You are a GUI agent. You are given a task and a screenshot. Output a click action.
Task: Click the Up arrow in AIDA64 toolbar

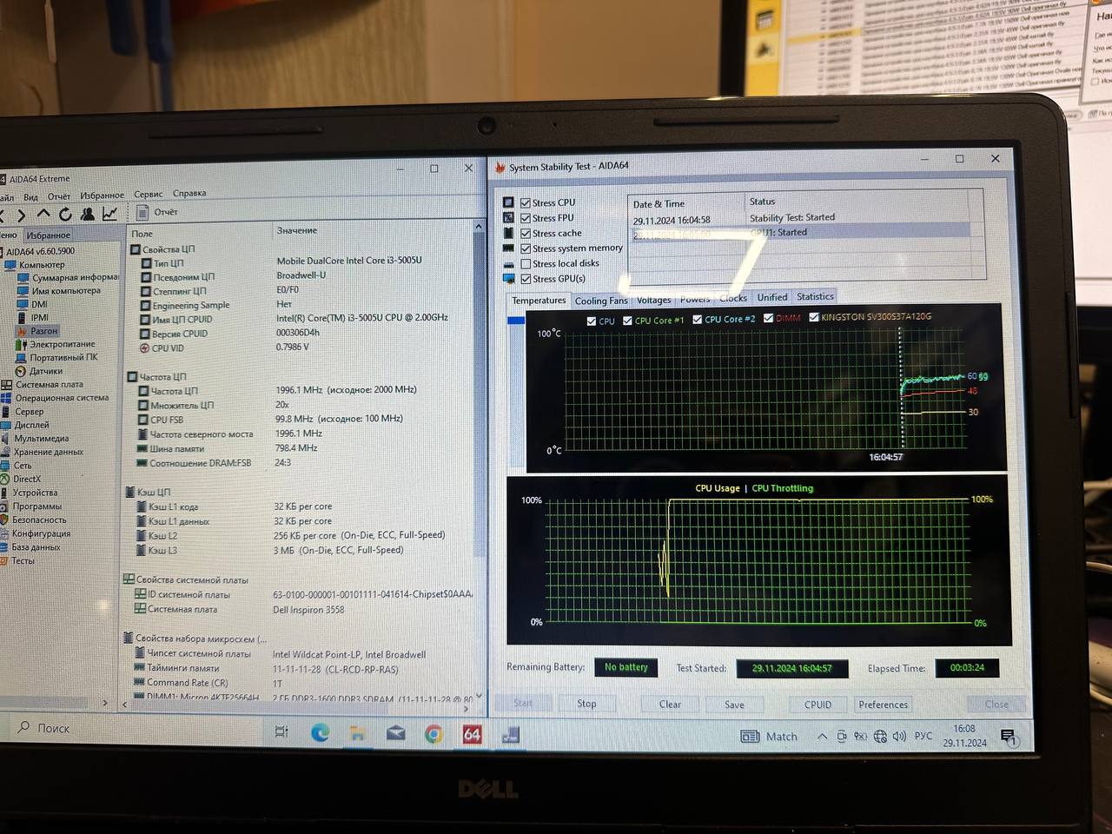(x=43, y=214)
